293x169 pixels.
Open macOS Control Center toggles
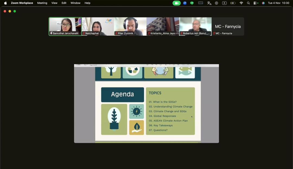pyautogui.click(x=256, y=3)
